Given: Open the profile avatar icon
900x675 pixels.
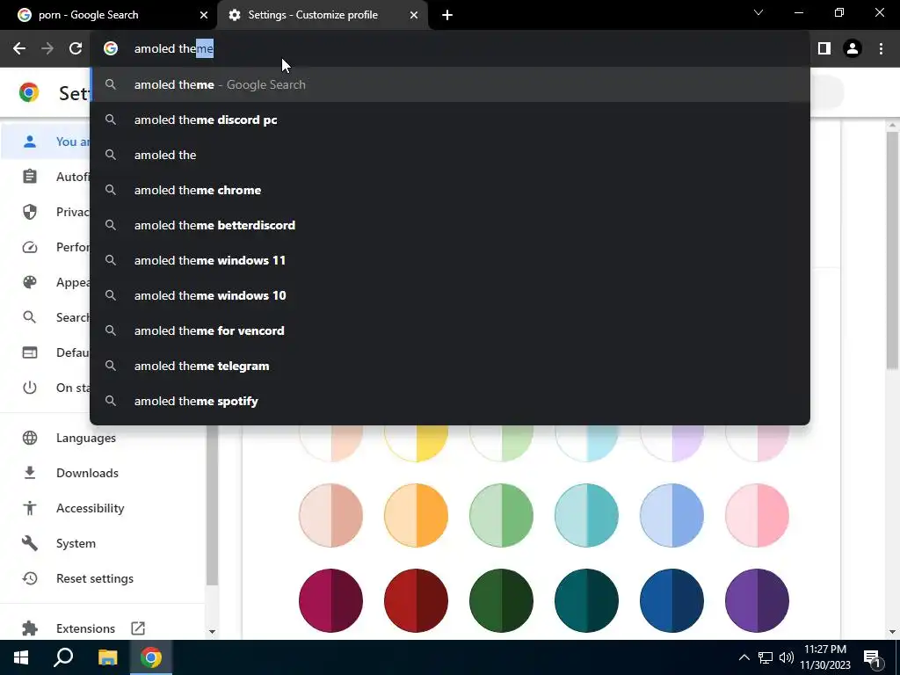Looking at the screenshot, I should point(853,49).
